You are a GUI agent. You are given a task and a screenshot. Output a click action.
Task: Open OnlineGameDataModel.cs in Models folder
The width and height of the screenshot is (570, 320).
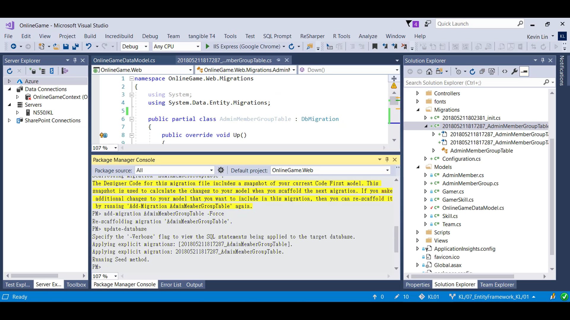tap(473, 208)
